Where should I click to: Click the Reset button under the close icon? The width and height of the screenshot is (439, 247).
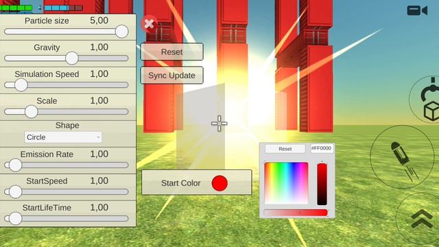click(171, 52)
